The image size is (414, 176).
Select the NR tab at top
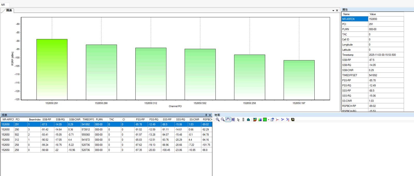[x=3, y=5]
